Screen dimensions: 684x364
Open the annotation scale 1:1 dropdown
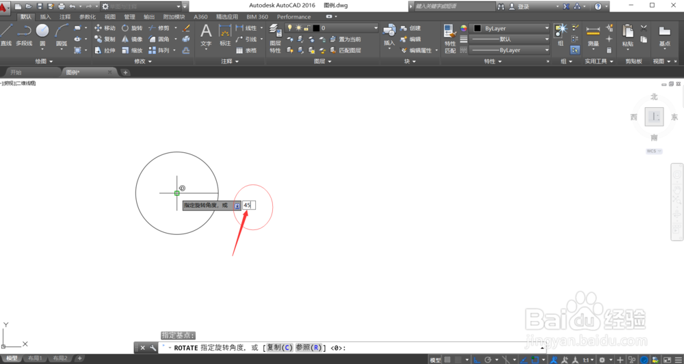tap(589, 360)
